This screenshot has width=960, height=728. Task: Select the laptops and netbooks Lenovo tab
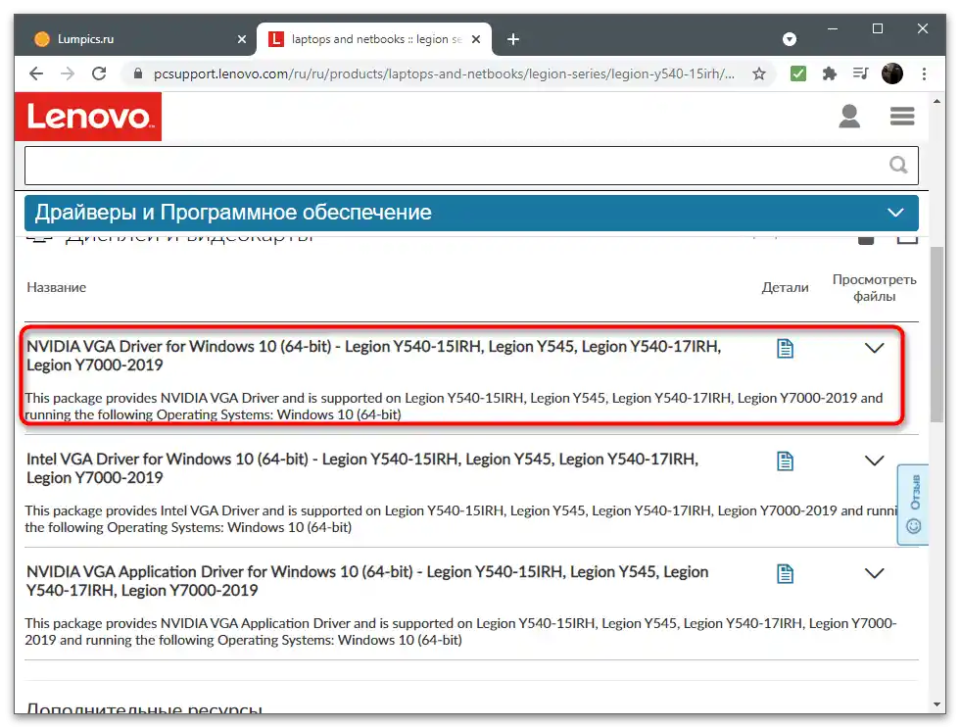[373, 39]
